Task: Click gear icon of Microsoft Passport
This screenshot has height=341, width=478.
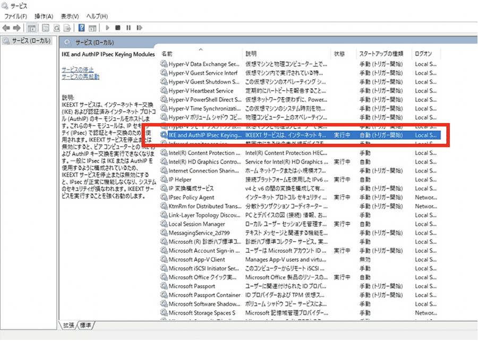Action: [x=164, y=286]
